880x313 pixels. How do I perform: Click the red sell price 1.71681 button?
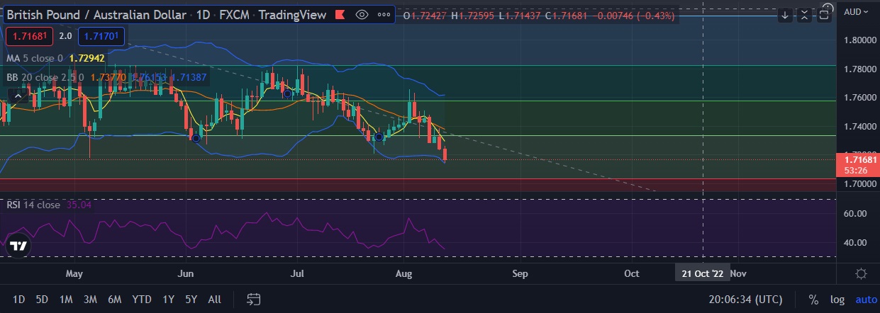(x=28, y=35)
